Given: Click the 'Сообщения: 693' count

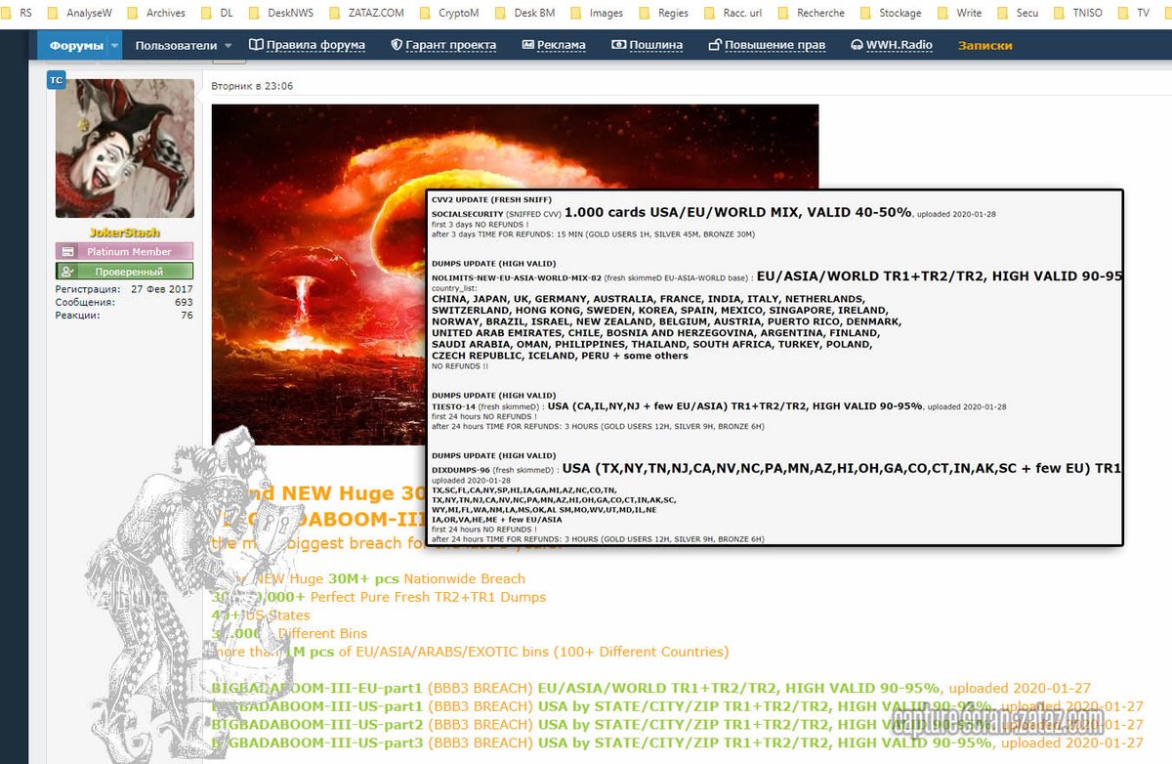Looking at the screenshot, I should tap(124, 302).
